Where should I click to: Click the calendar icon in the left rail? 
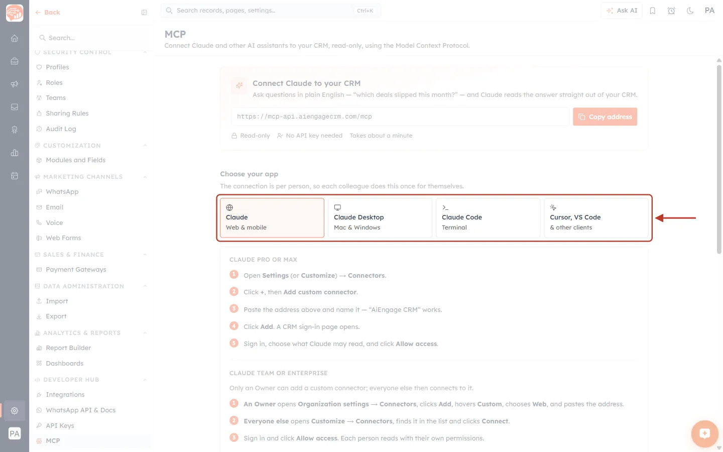coord(15,176)
